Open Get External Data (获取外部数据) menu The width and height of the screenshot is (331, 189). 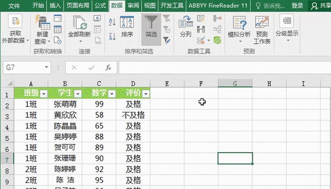tap(15, 29)
